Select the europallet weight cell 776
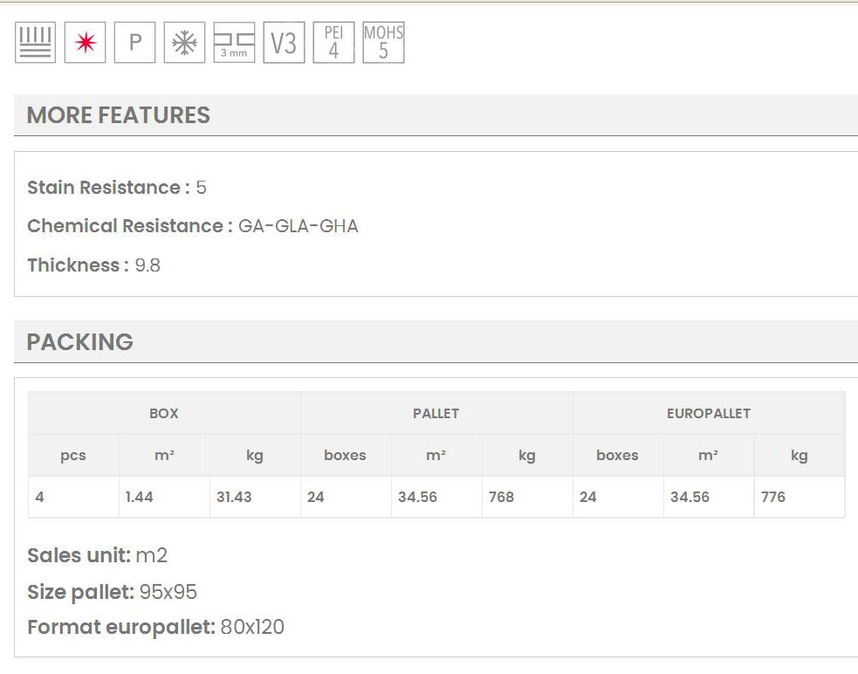858x674 pixels. click(x=773, y=497)
